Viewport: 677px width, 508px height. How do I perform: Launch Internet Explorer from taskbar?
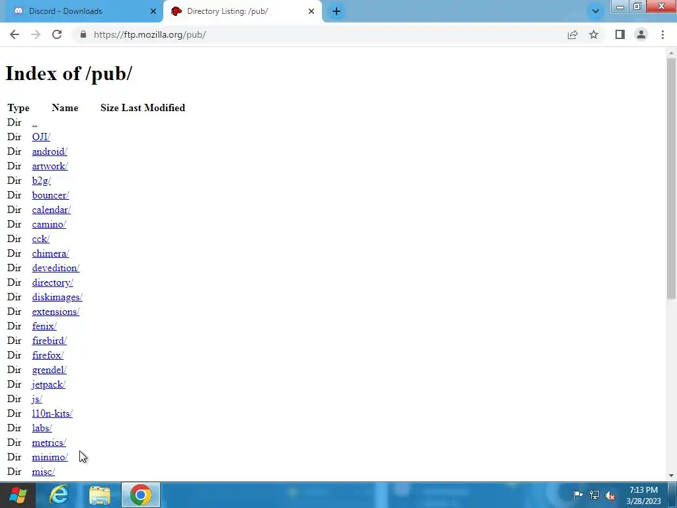tap(59, 495)
